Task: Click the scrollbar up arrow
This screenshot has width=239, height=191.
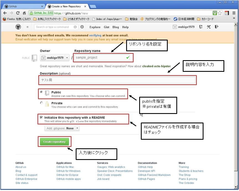Action: [x=236, y=24]
